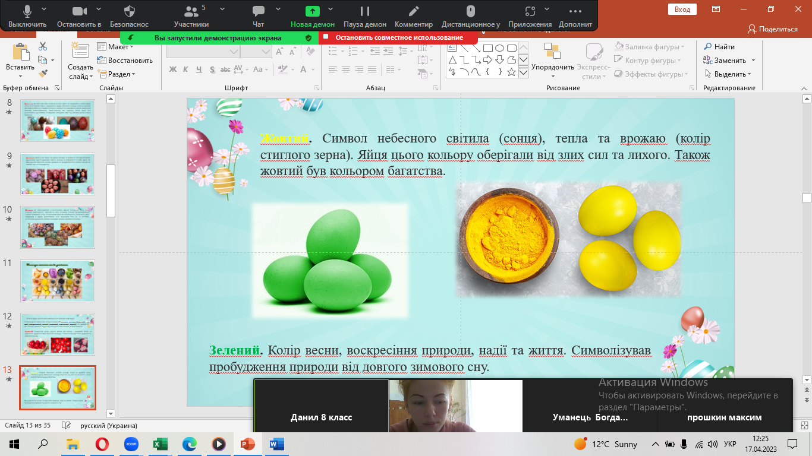812x456 pixels.
Task: Toggle underline Ч formatting
Action: [x=198, y=69]
